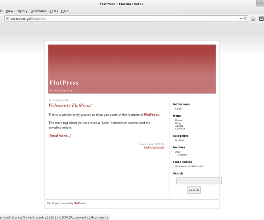Click the print icon in toolbar
The height and width of the screenshot is (220, 264).
click(261, 18)
